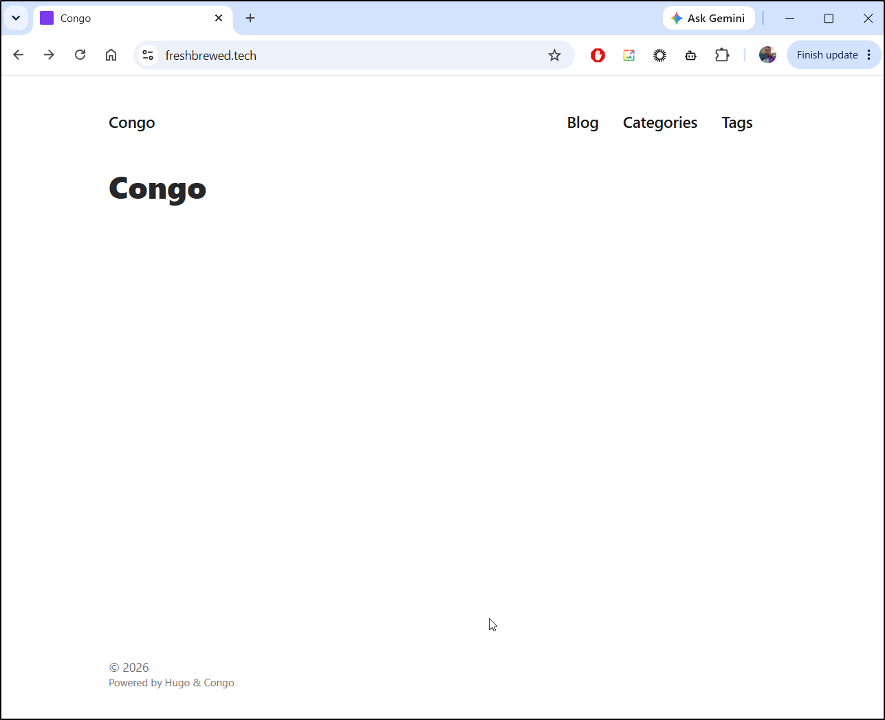Viewport: 885px width, 720px height.
Task: Open the Tags menu link
Action: [737, 122]
